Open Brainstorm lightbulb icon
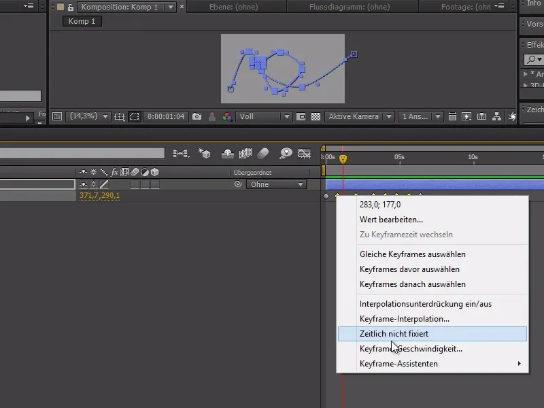The image size is (544, 408). pyautogui.click(x=286, y=153)
